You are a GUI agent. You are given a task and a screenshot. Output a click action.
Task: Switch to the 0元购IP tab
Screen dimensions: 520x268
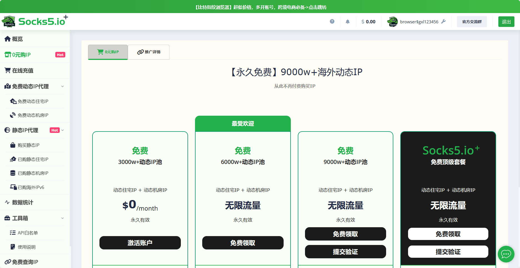click(x=108, y=52)
